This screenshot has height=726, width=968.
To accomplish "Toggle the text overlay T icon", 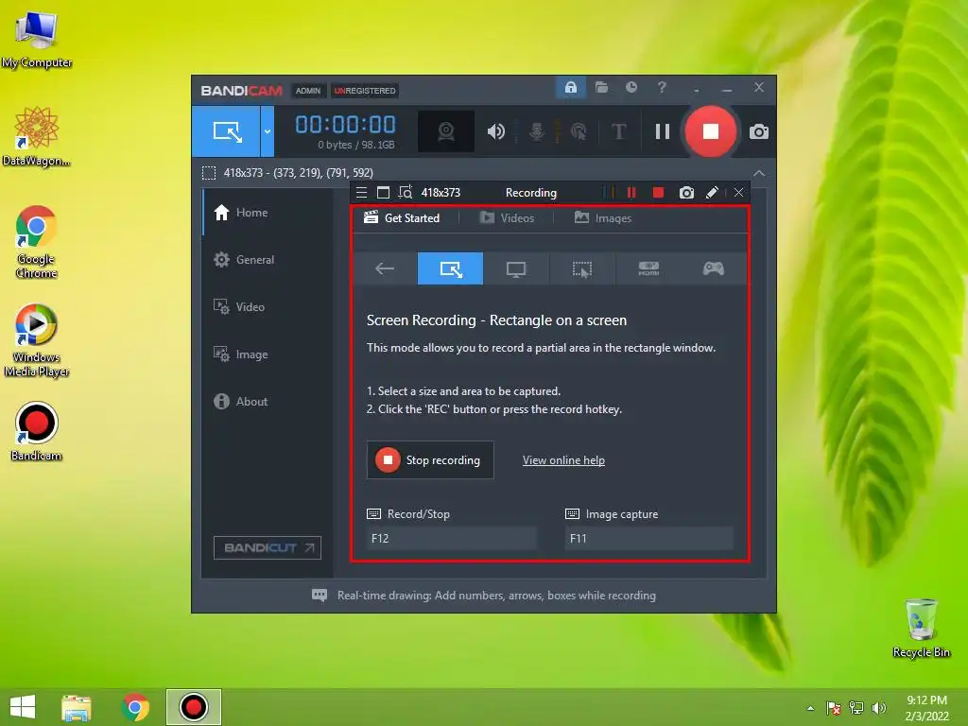I will coord(618,131).
